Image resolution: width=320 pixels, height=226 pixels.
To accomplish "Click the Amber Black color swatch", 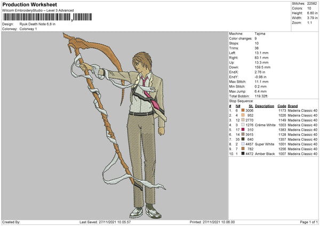I will pos(243,154).
